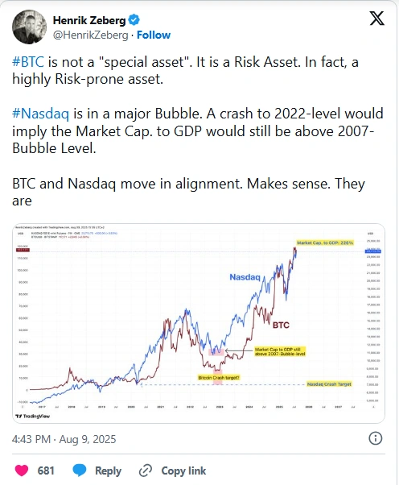Click the Nasdaq Crash Target label on chart
399x485 pixels.
(329, 384)
